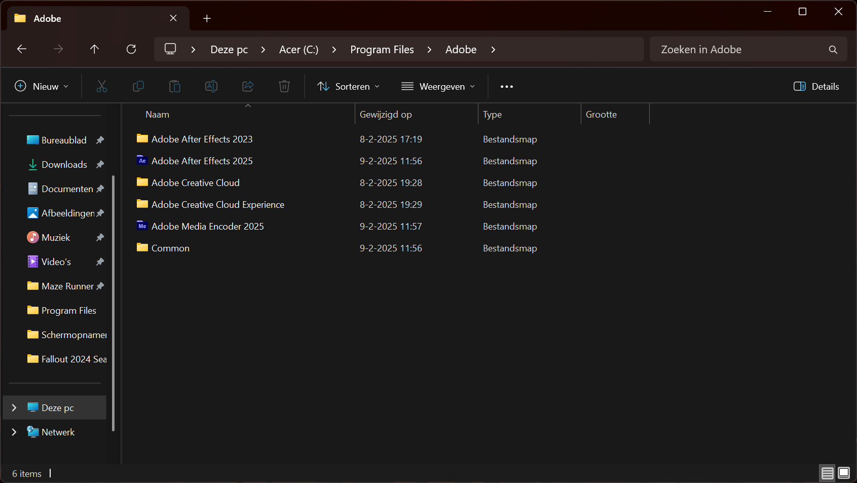
Task: Refresh the Adobe folder view
Action: (x=131, y=49)
